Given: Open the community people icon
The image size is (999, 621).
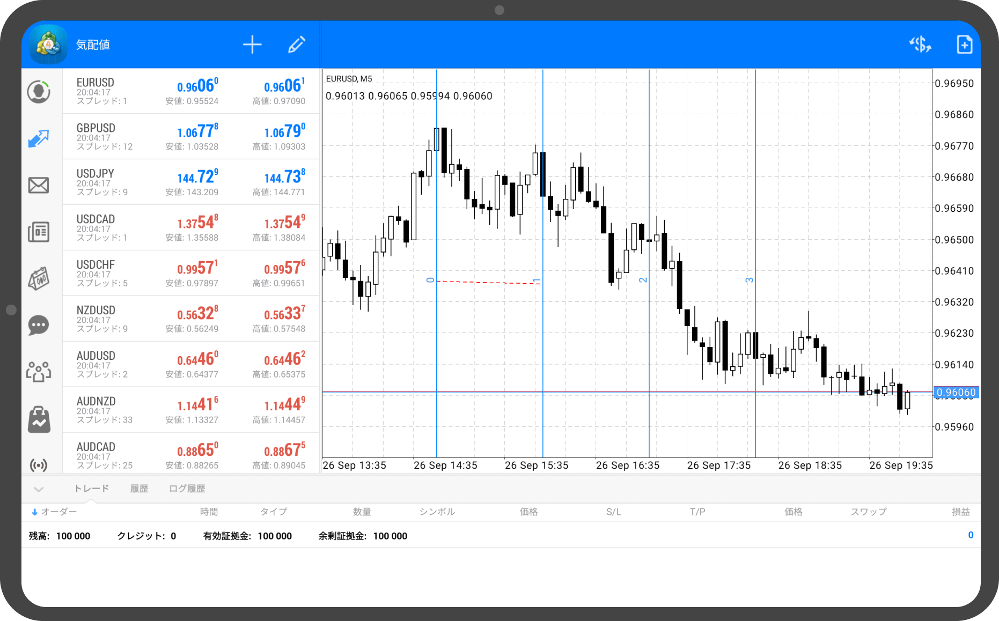Looking at the screenshot, I should coord(39,371).
